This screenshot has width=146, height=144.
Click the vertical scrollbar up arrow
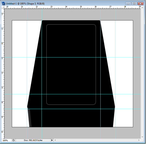point(142,7)
